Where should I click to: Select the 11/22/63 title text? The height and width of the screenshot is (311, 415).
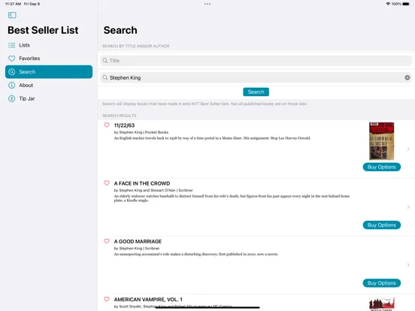coord(124,125)
